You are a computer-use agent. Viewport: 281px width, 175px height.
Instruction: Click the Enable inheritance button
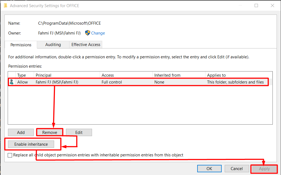coord(31,144)
